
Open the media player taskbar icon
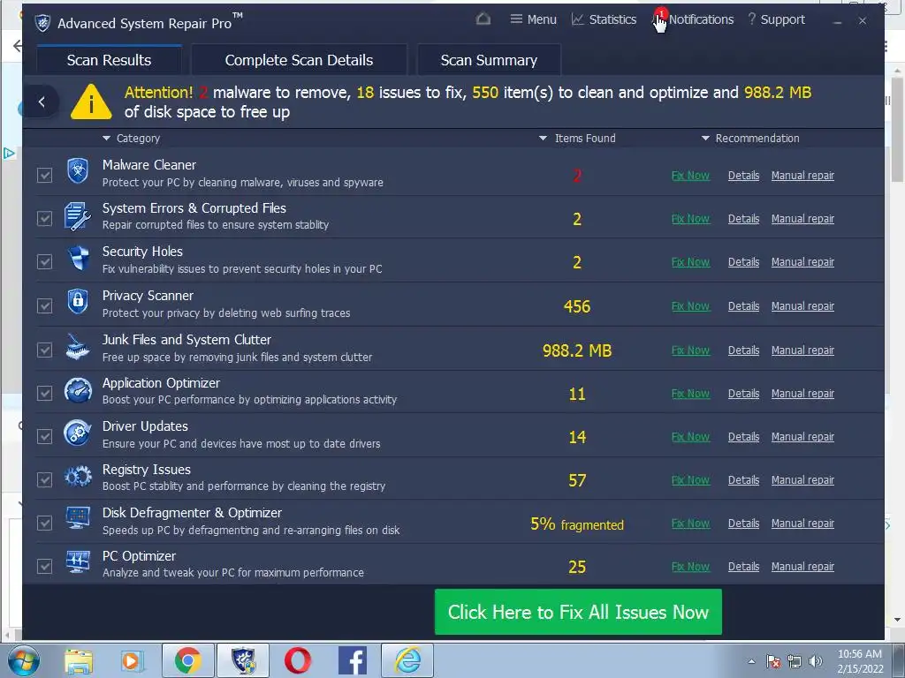point(133,660)
